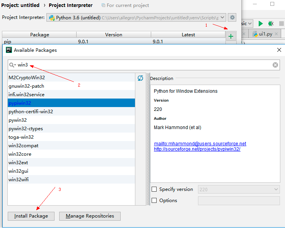Image resolution: width=285 pixels, height=228 pixels.
Task: Click Python icon in interpreter dropdown
Action: click(52, 18)
